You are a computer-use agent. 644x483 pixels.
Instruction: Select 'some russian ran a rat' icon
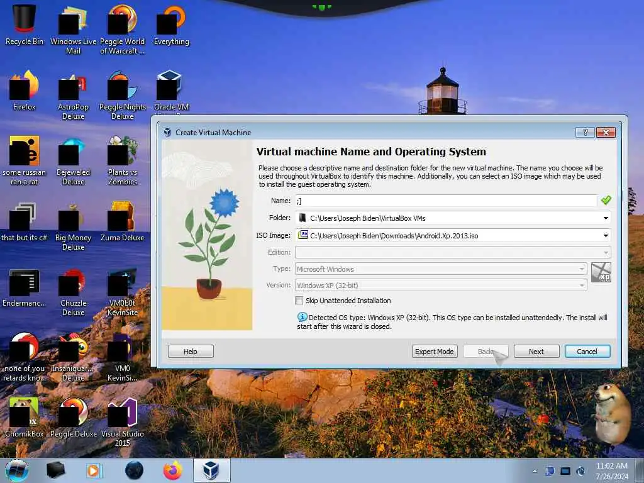(25, 160)
